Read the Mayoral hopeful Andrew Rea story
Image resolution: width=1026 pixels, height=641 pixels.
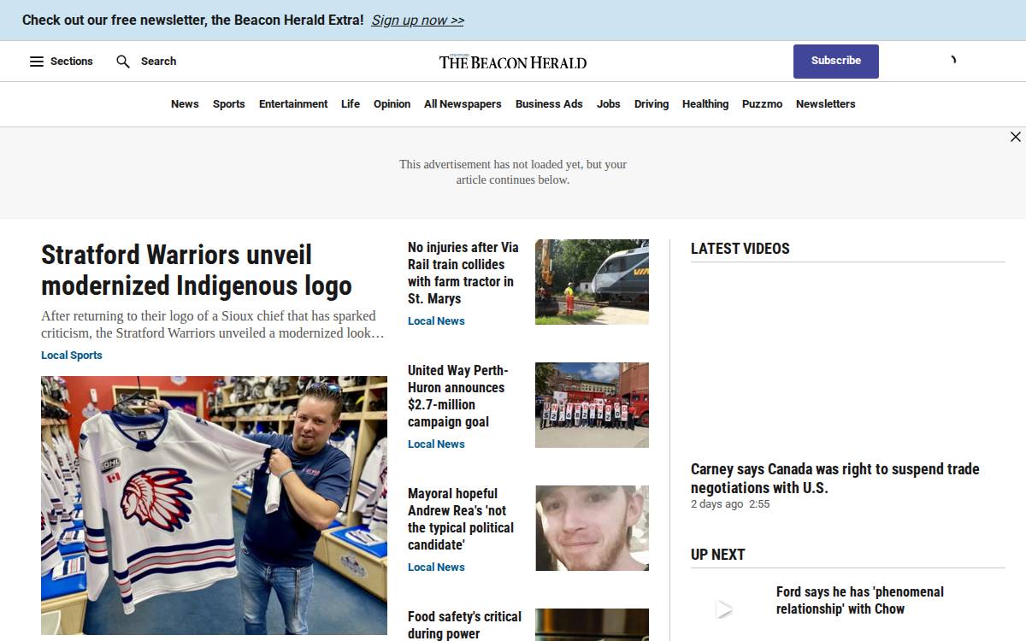pyautogui.click(x=461, y=519)
